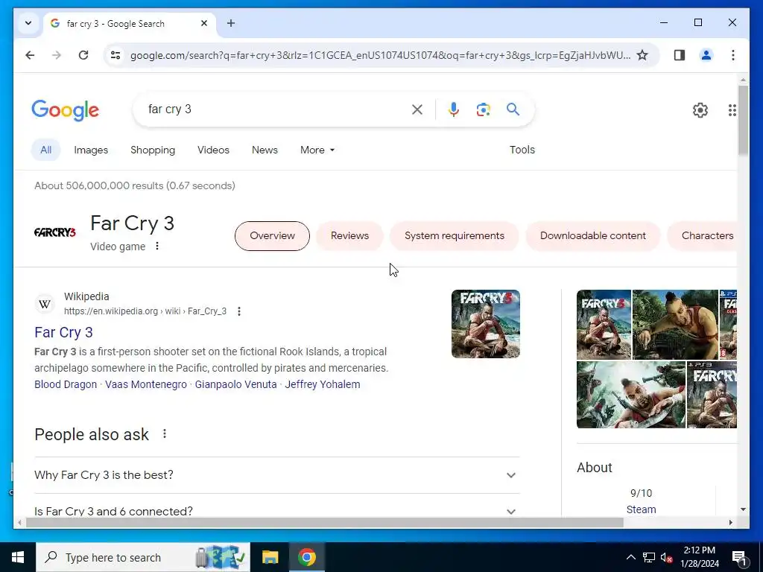Screen dimensions: 763x572
Task: Select the Characters chip
Action: pos(702,236)
